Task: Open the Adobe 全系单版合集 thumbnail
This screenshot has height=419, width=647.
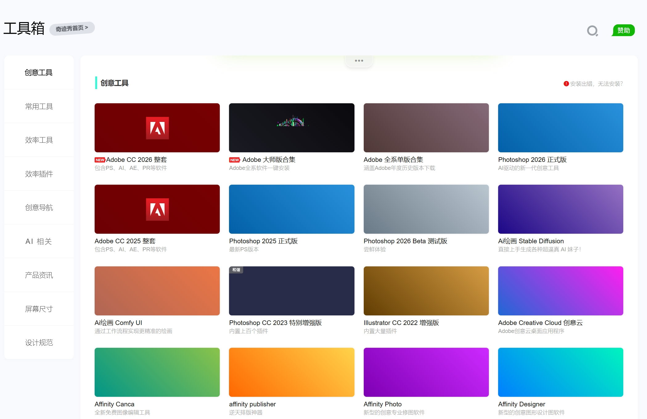Action: 426,128
